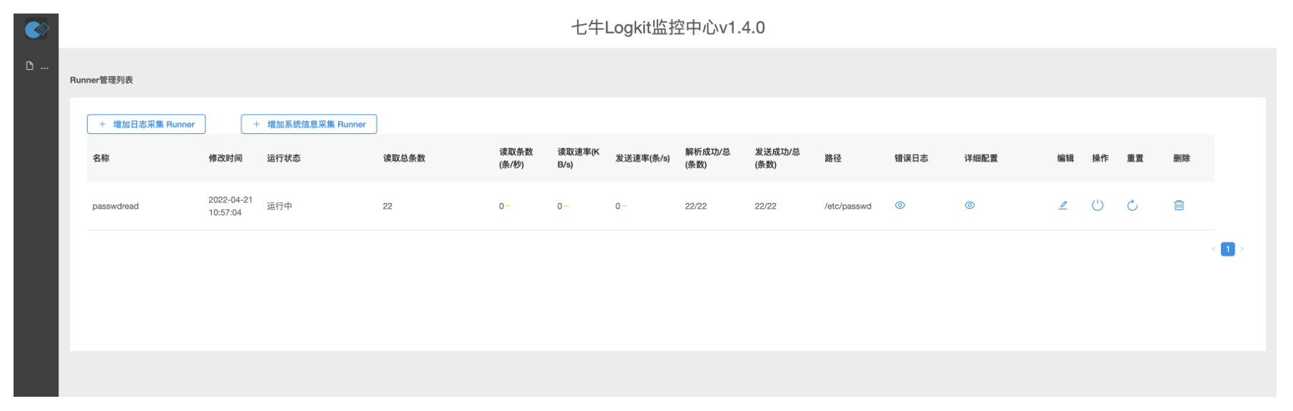This screenshot has height=411, width=1293.
Task: Click the passwdread runner name
Action: (116, 207)
